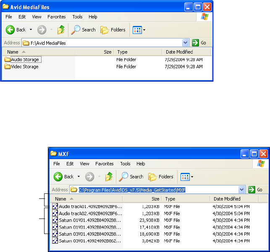
Task: Open File menu in MXF window
Action: click(57, 164)
